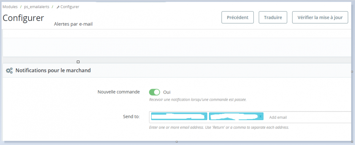
Task: Click the wrench icon in the breadcrumb
Action: 58,7
